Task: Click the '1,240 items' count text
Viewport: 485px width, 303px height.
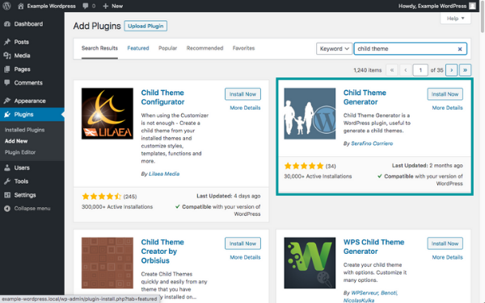Action: (x=368, y=70)
